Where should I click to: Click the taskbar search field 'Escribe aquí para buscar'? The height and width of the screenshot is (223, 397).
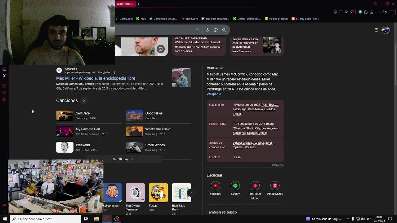(x=45, y=219)
